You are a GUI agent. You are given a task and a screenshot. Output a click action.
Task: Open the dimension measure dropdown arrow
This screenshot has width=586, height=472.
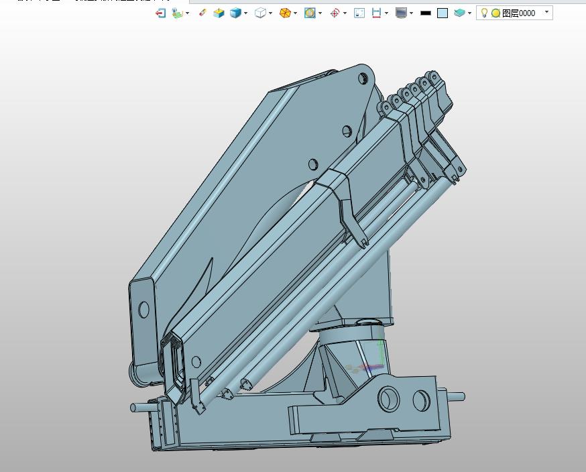[x=386, y=13]
